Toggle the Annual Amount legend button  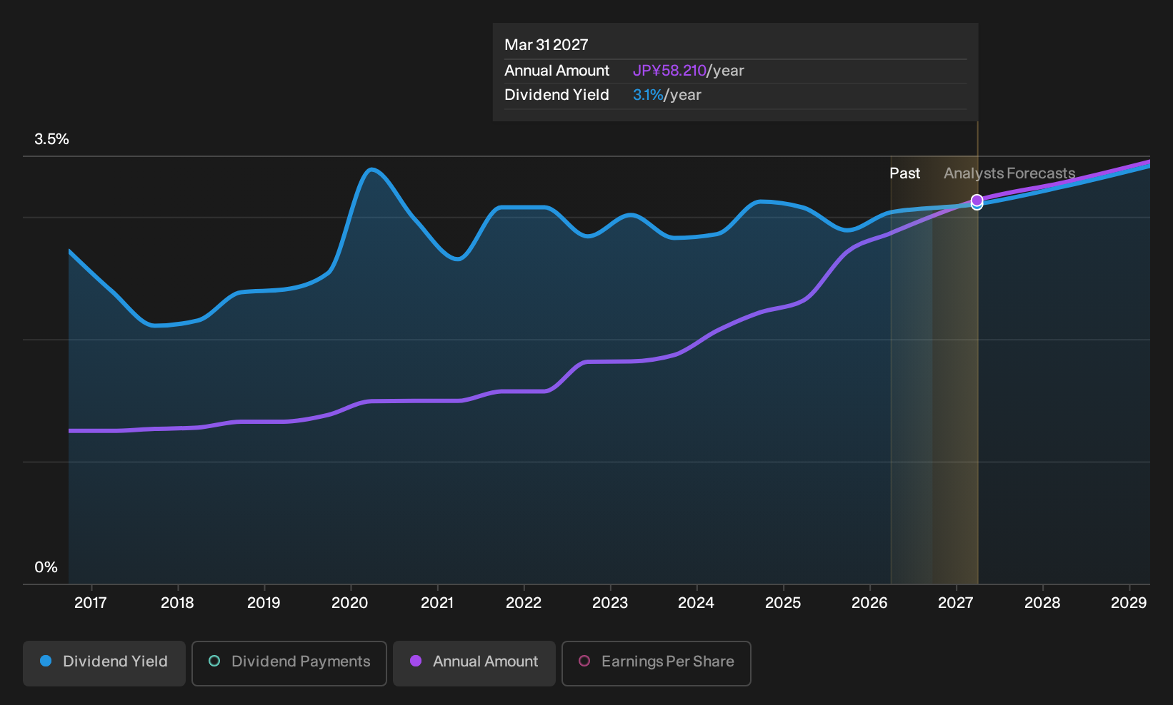click(x=474, y=663)
